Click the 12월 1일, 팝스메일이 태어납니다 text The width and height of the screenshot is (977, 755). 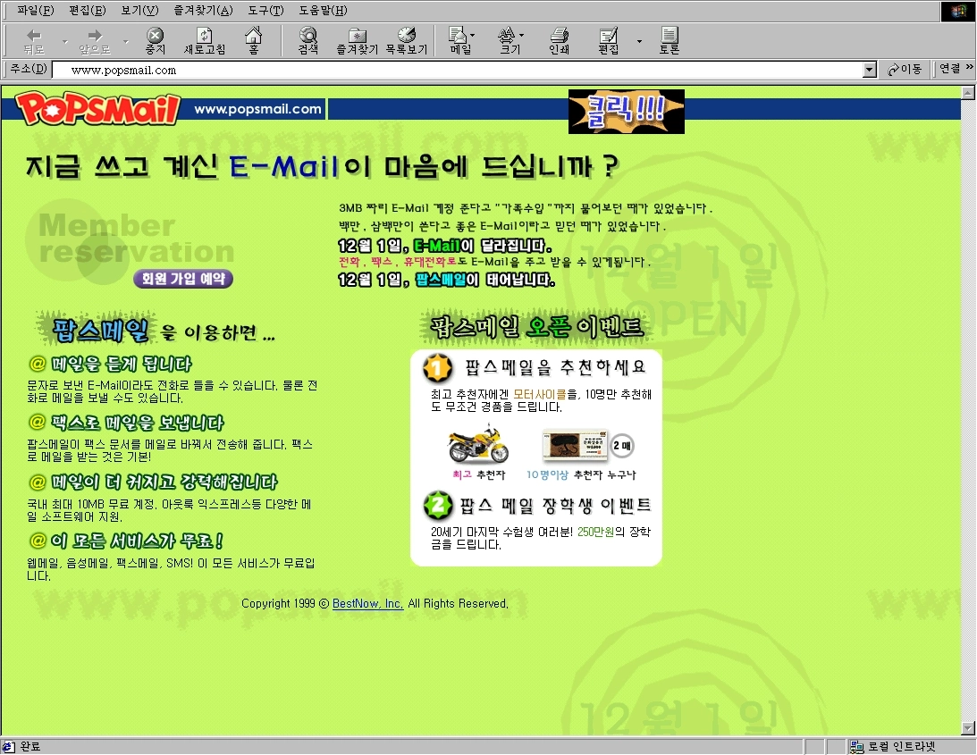click(446, 280)
